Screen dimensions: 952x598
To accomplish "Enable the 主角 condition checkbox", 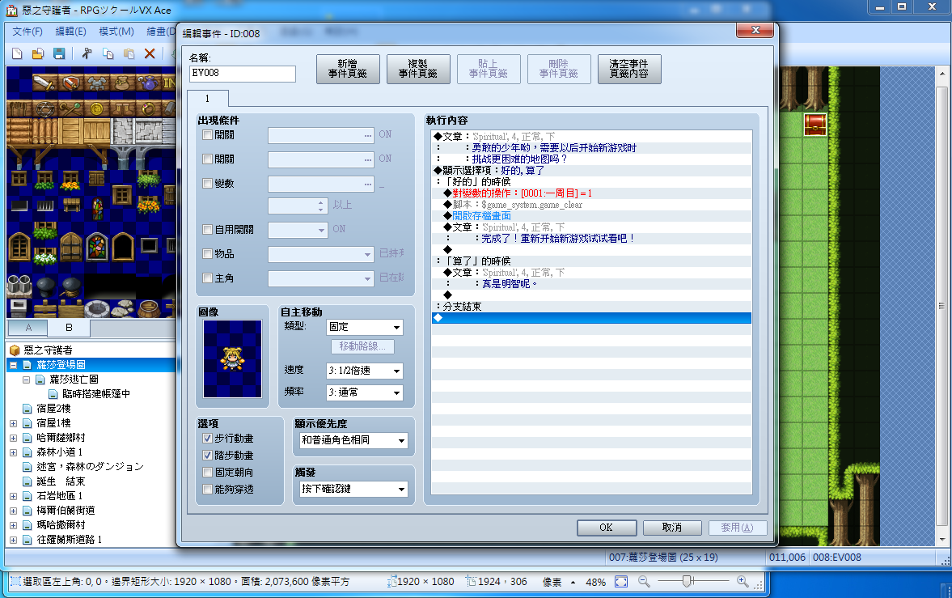I will (x=208, y=278).
